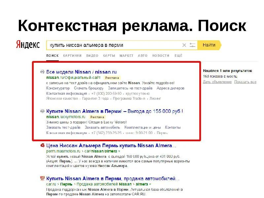Open advanced search settings sliders icon
This screenshot has width=264, height=198.
[192, 45]
